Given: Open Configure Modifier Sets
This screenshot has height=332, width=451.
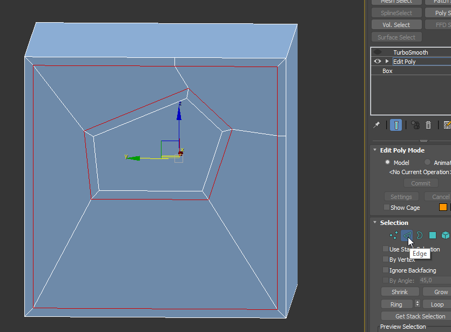Looking at the screenshot, I should coord(446,125).
